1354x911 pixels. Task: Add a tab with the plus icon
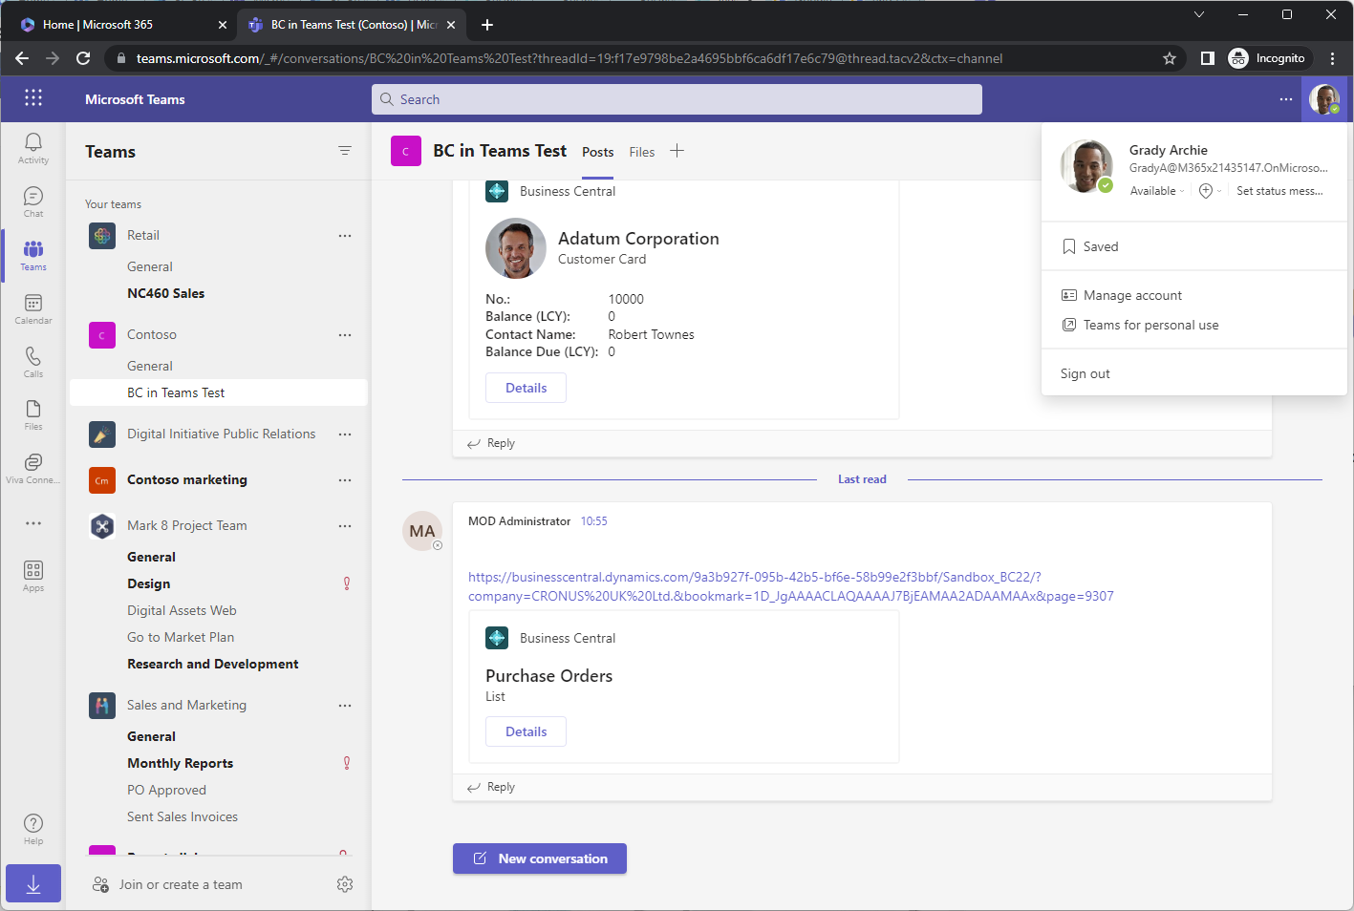(x=677, y=151)
